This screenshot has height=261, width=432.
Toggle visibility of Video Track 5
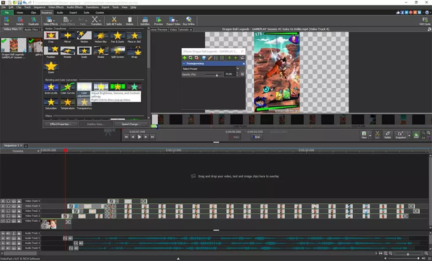coord(8,201)
